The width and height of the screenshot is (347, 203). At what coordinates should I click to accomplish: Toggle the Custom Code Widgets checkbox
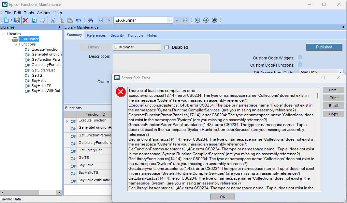pos(300,57)
